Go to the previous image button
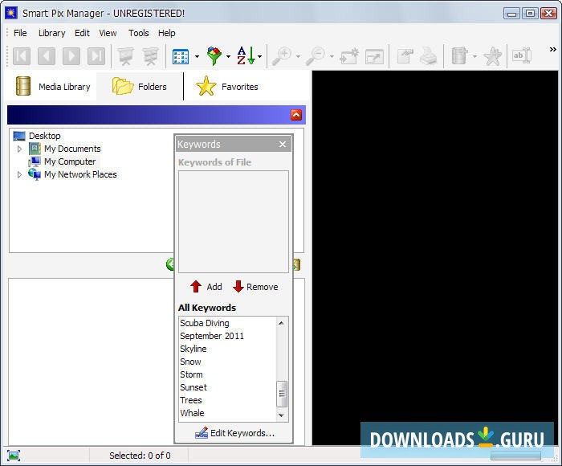 pyautogui.click(x=47, y=56)
